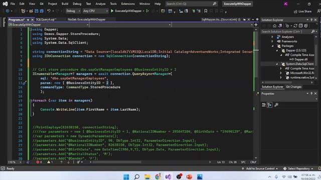Collapse the Packages node

pos(272,46)
